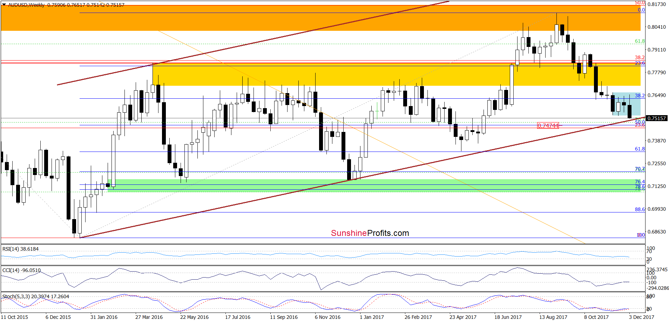The height and width of the screenshot is (322, 669).
Task: Click the 6 Dec 2015 date label
Action: (x=58, y=317)
